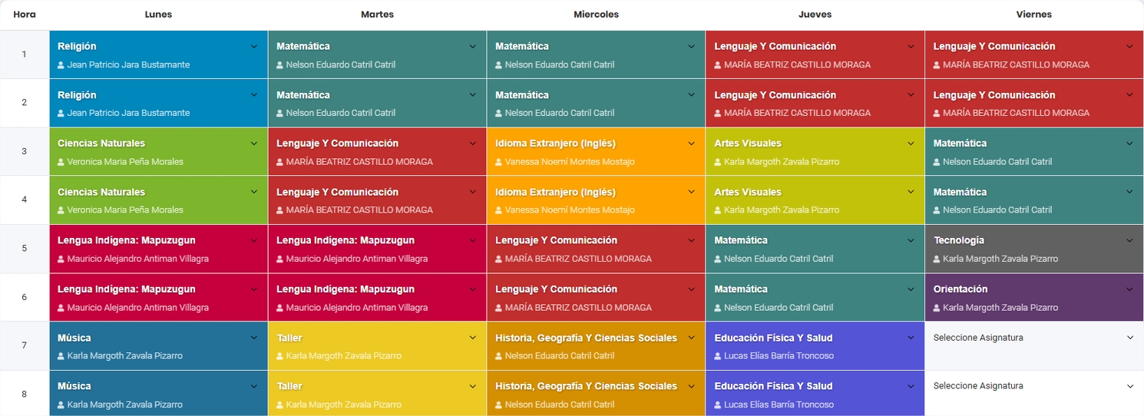The image size is (1144, 416).
Task: Expand chevron on Monday hour 2 Religión
Action: pos(254,95)
